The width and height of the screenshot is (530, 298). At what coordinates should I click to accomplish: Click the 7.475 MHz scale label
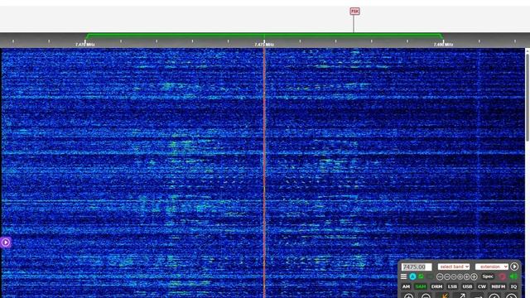point(264,44)
